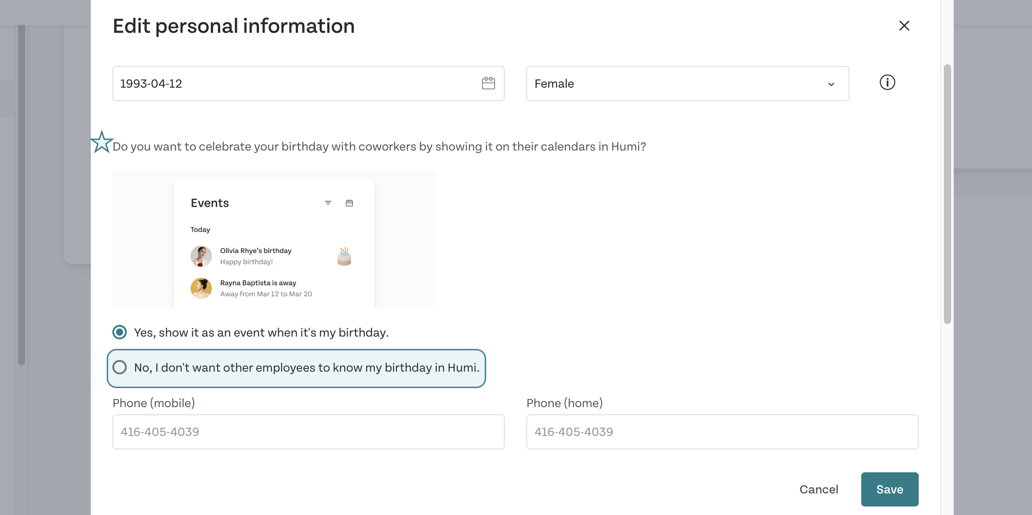The image size is (1032, 515).
Task: Click the gender info icon
Action: (x=887, y=82)
